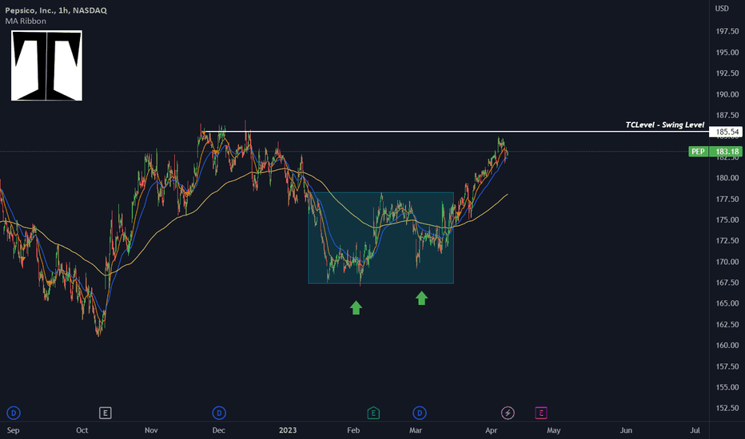Click the 'Jul' time axis label
This screenshot has width=745, height=439.
tap(695, 430)
